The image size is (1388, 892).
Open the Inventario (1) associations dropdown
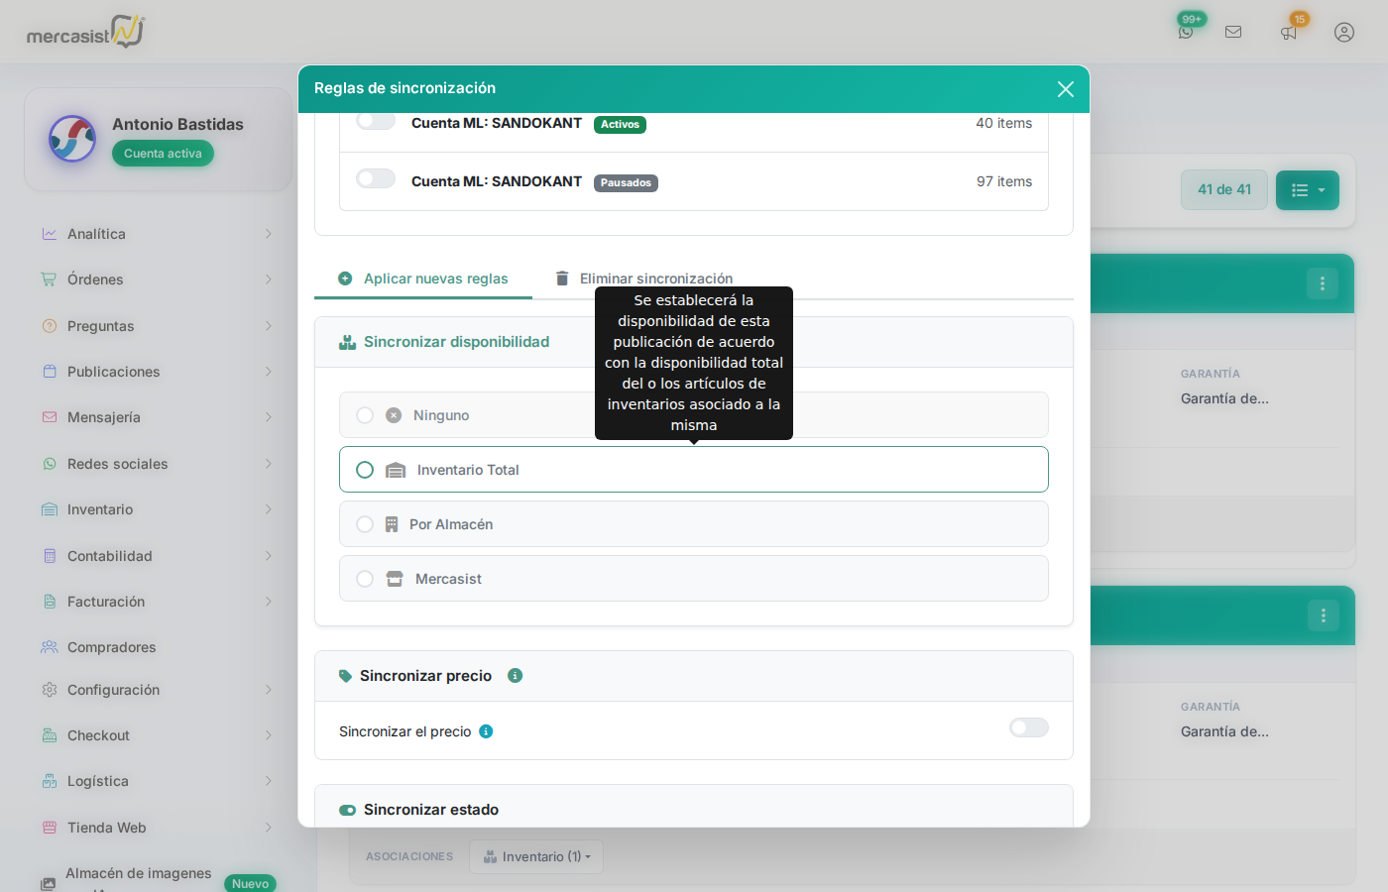[536, 857]
